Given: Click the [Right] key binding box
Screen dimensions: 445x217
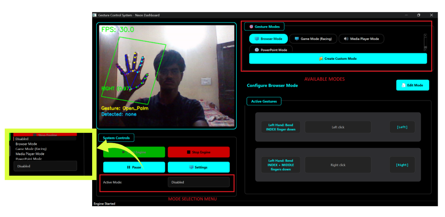Looking at the screenshot, I should pyautogui.click(x=402, y=165).
